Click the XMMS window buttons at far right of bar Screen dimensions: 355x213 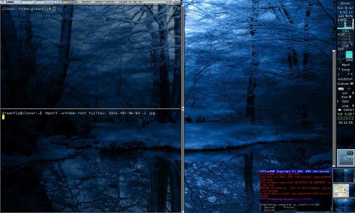[x=177, y=2]
